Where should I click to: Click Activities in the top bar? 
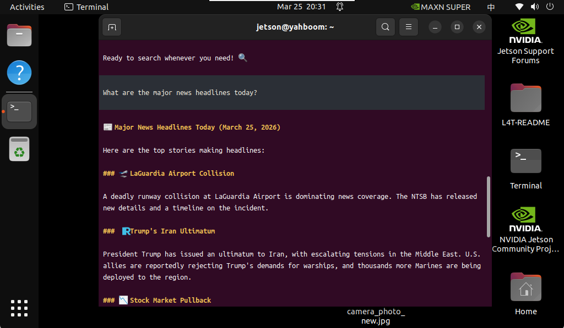point(27,7)
